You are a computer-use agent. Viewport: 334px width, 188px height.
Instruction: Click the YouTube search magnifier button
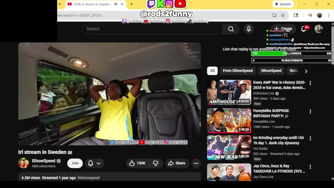pyautogui.click(x=231, y=29)
